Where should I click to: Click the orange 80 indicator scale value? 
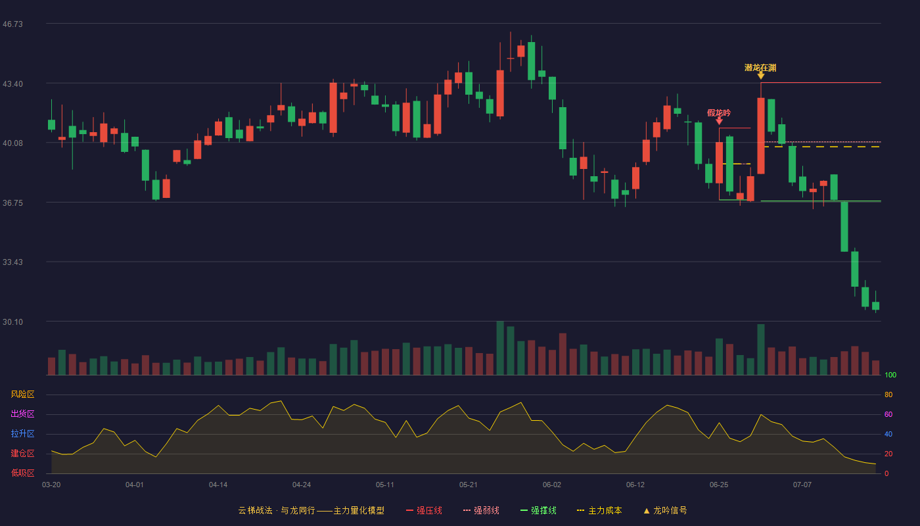click(888, 394)
